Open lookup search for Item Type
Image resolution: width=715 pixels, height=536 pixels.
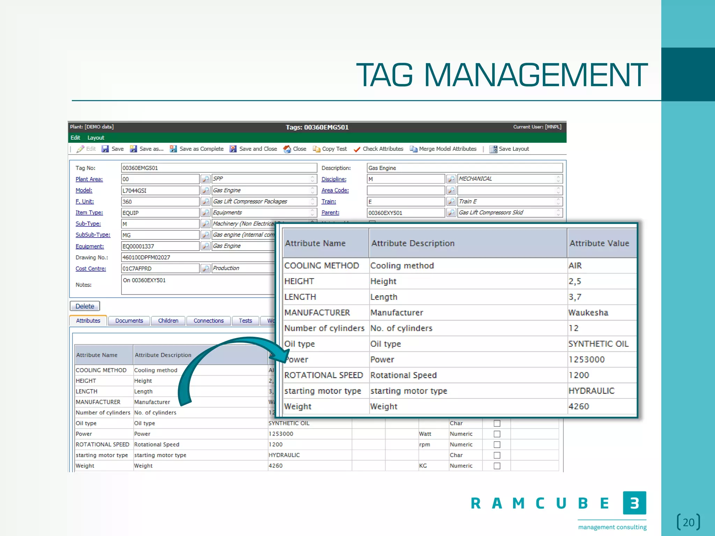[x=206, y=213]
